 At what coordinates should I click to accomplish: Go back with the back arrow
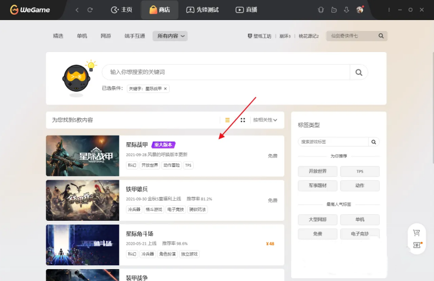(x=77, y=10)
